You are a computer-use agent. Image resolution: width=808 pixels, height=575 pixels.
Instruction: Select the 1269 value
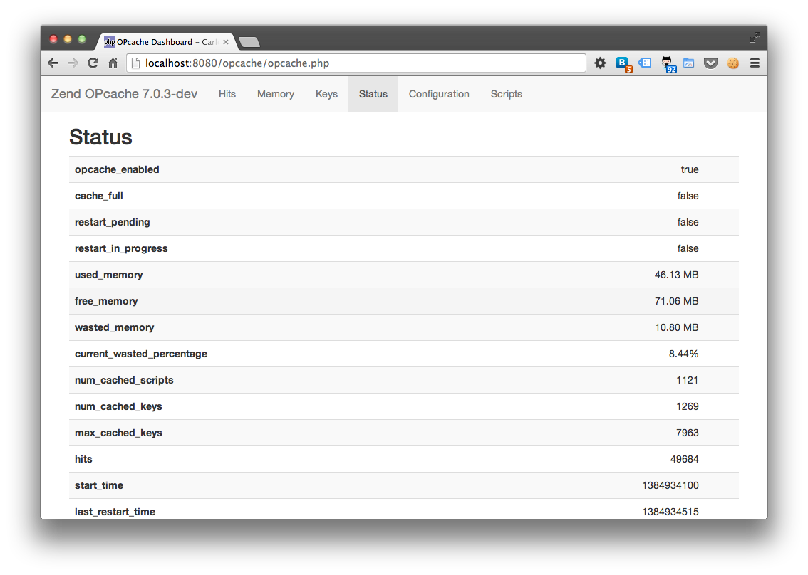[688, 406]
